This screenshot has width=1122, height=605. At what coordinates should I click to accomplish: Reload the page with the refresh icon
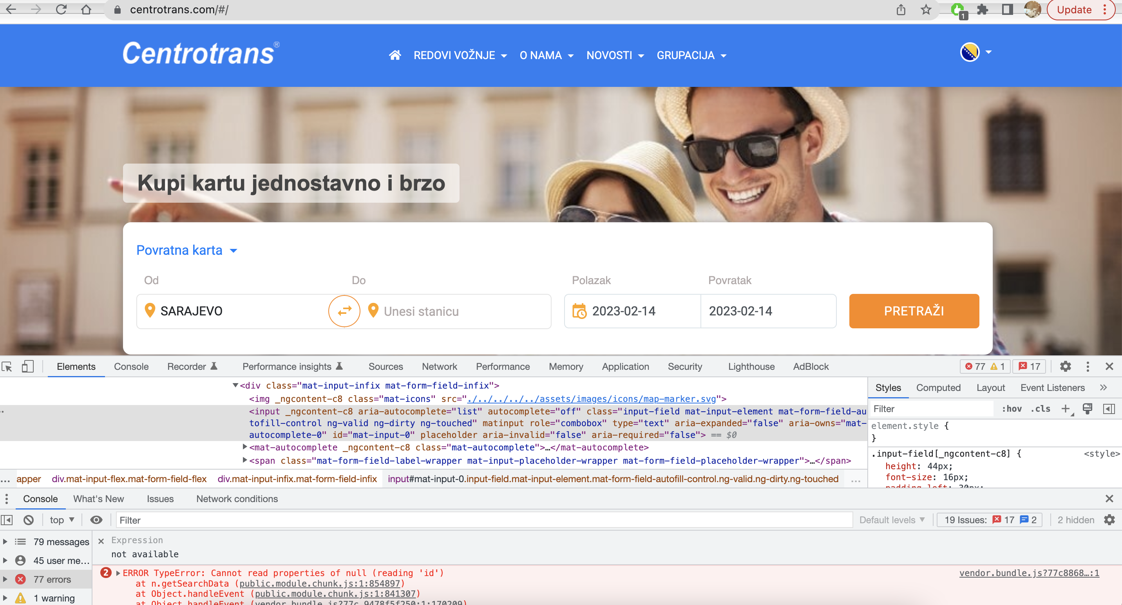pyautogui.click(x=62, y=9)
